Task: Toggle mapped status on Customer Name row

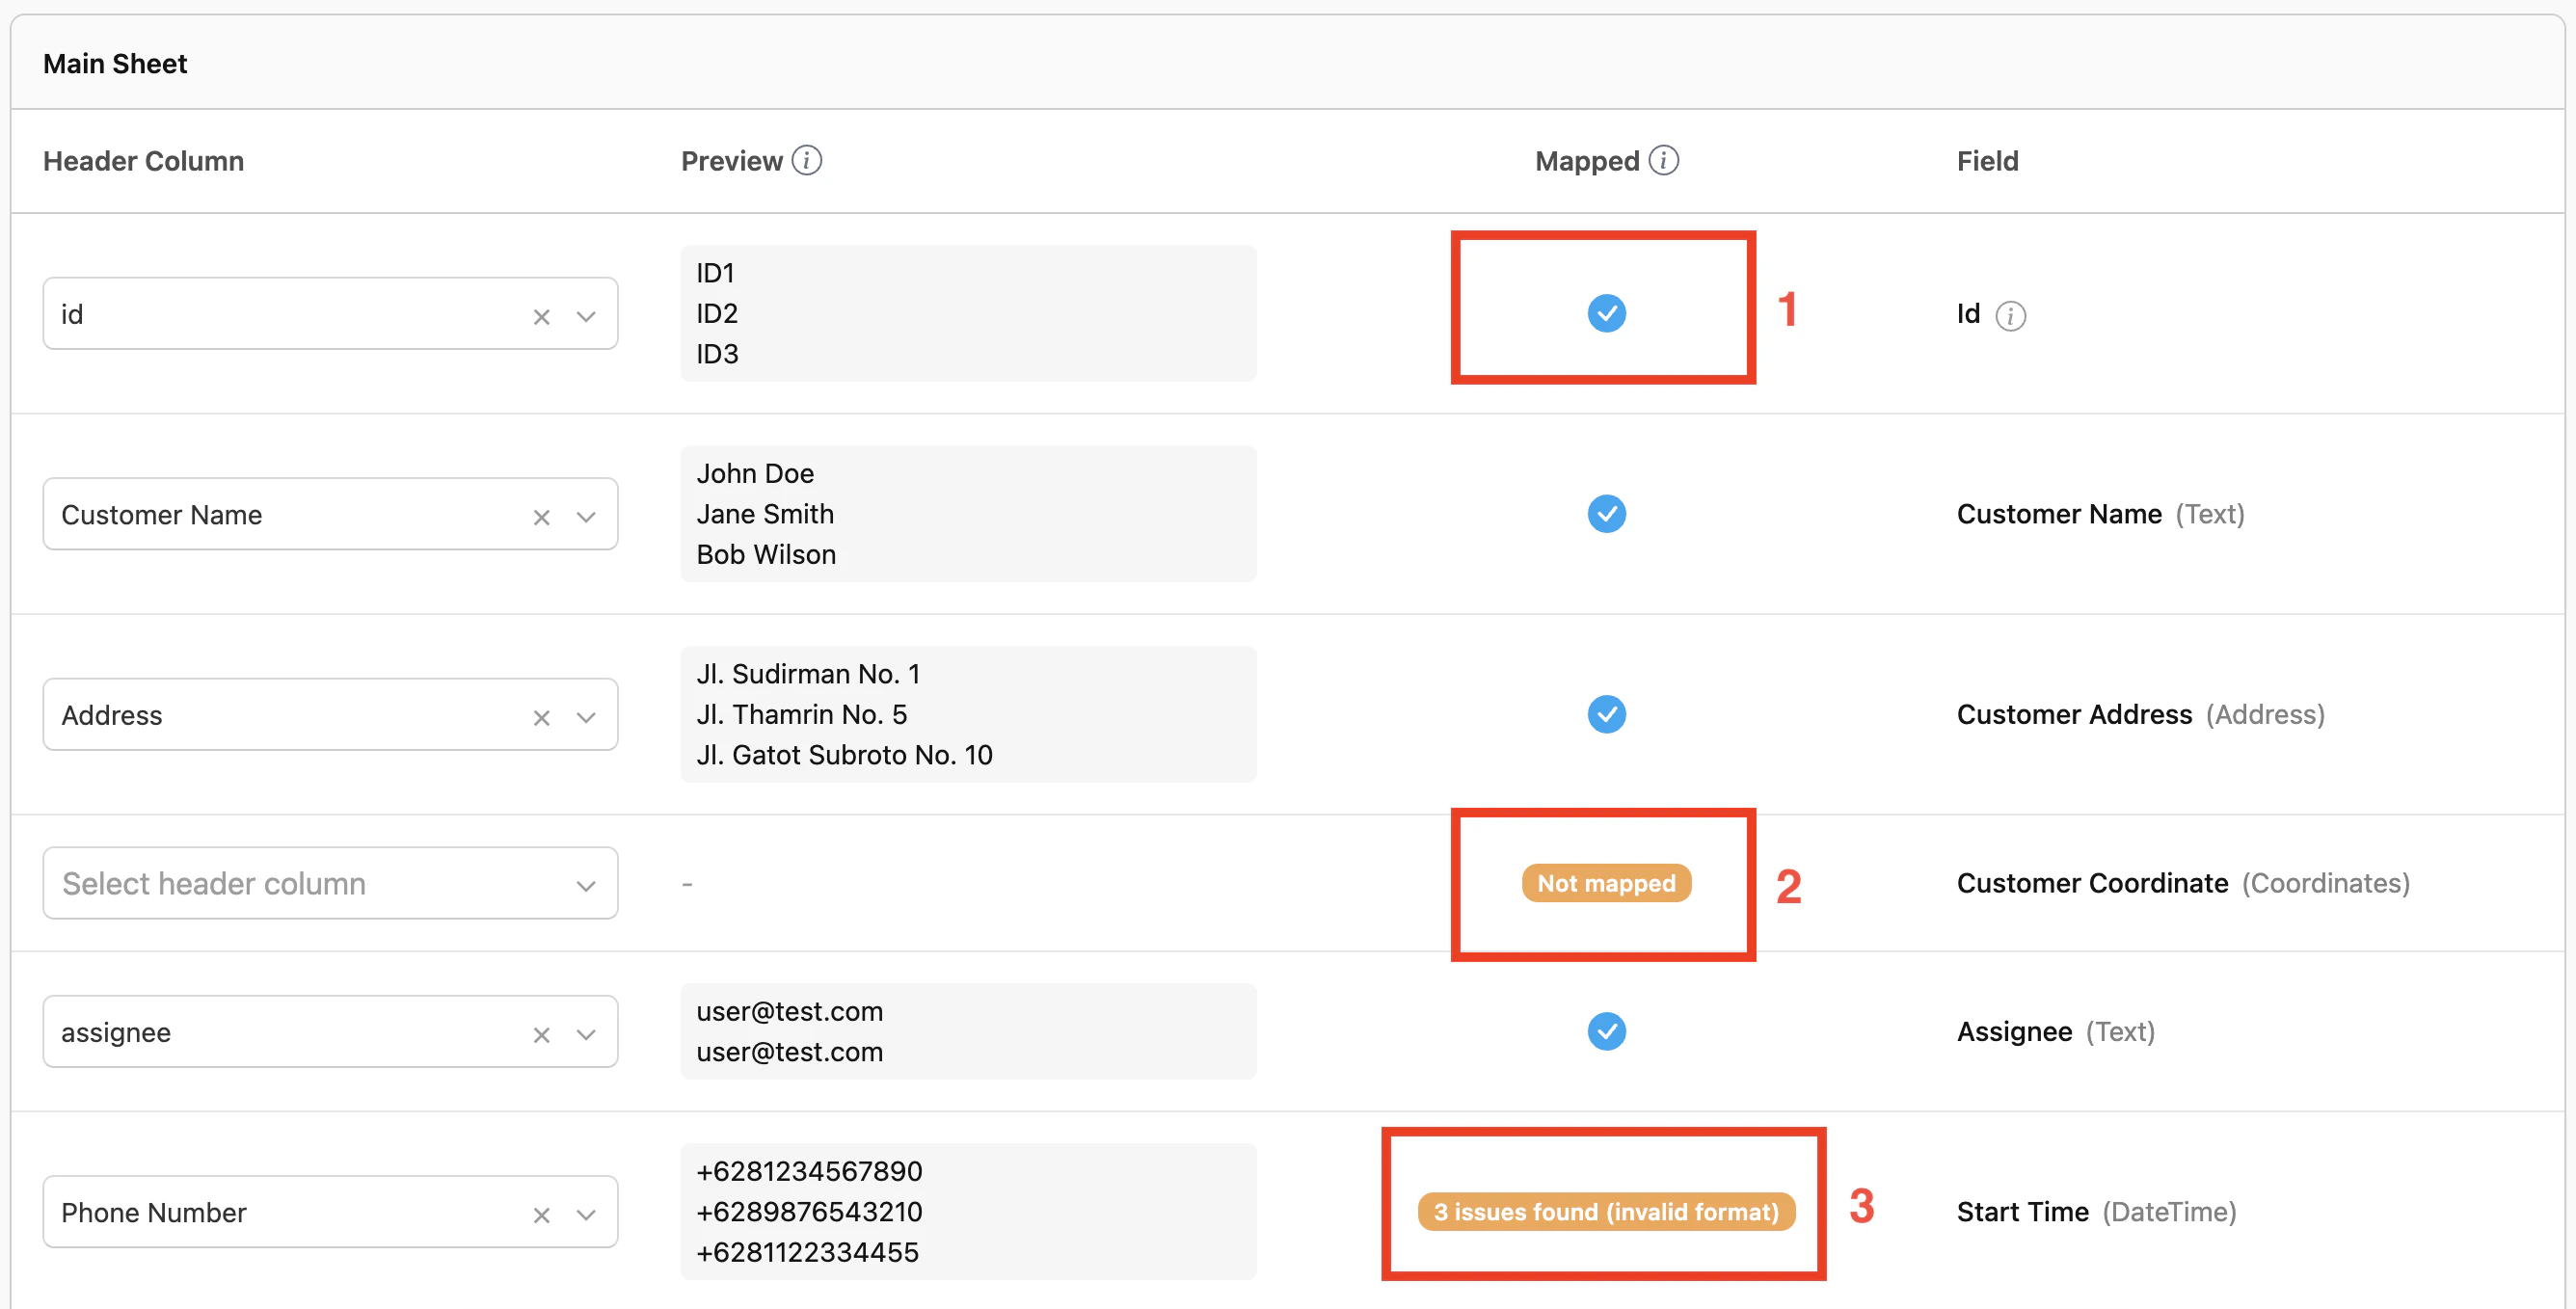Action: click(x=1606, y=514)
